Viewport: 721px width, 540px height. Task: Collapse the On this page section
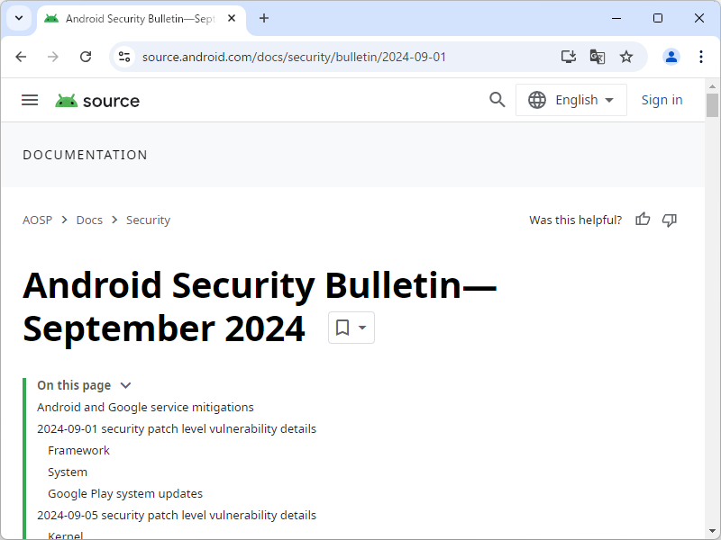(124, 384)
